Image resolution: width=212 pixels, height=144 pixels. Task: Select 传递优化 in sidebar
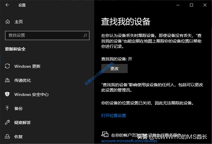[x=23, y=80]
